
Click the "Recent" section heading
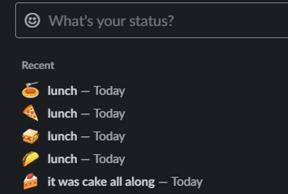[38, 65]
